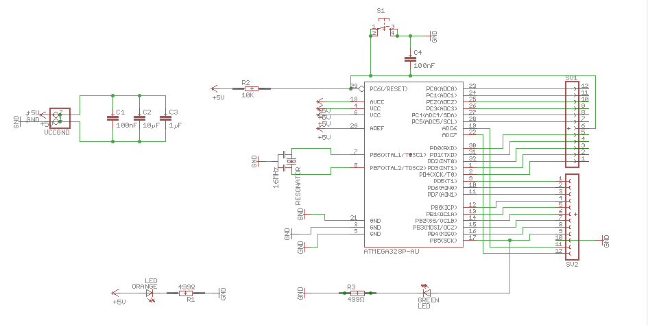
Task: Click the green LED symbol
Action: point(425,291)
